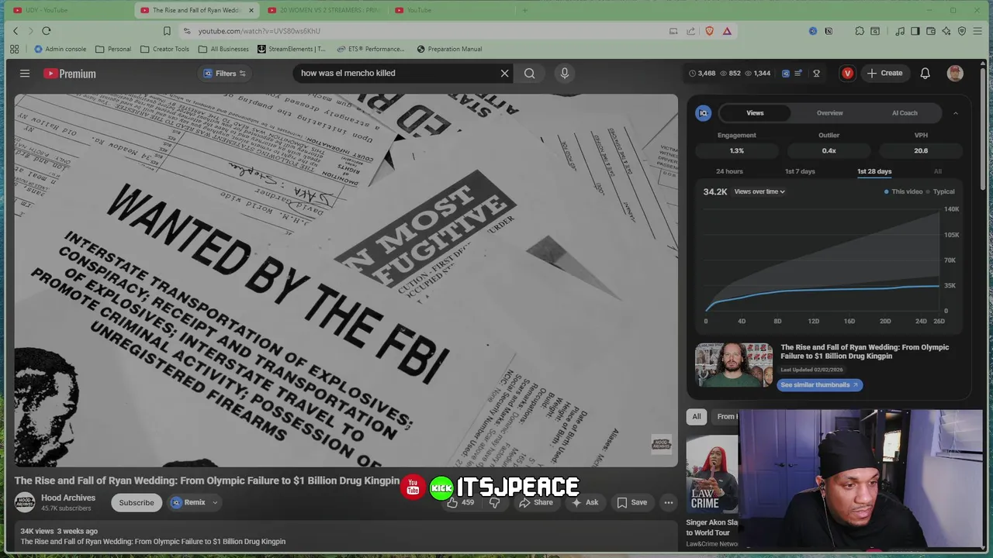Open the YouTube guide hamburger menu

pyautogui.click(x=25, y=74)
